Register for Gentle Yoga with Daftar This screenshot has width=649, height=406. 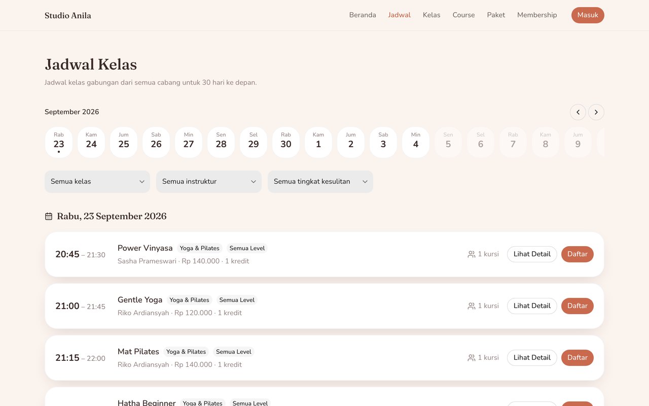click(x=578, y=306)
